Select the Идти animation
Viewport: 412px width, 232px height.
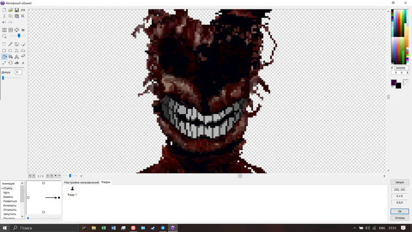[6, 192]
